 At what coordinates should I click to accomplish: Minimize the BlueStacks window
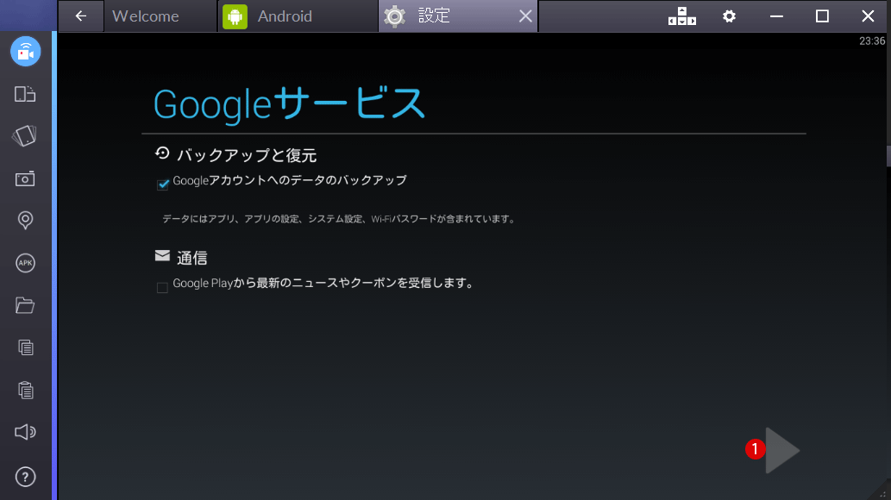(x=776, y=16)
